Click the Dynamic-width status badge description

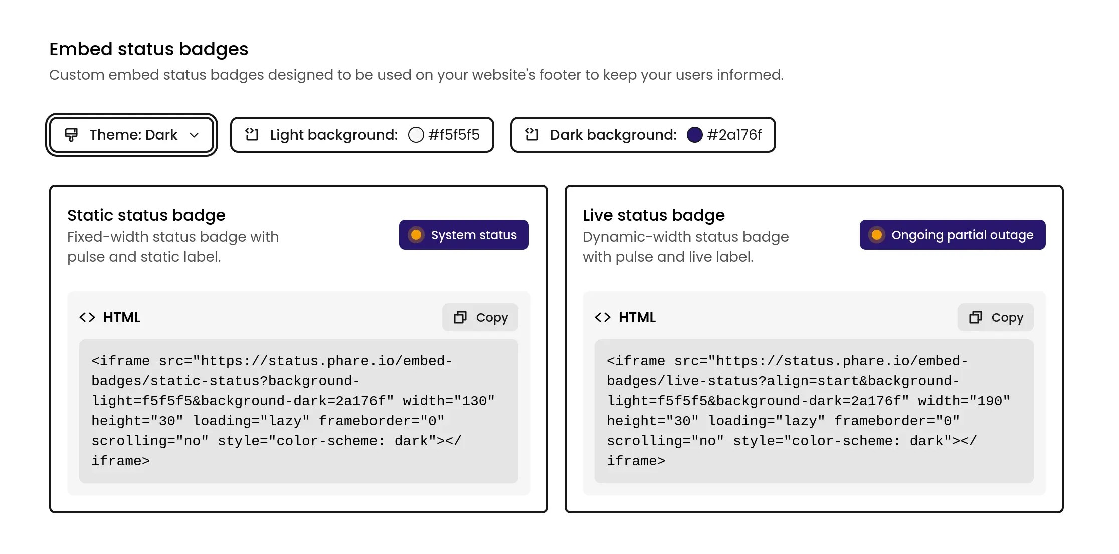[686, 247]
